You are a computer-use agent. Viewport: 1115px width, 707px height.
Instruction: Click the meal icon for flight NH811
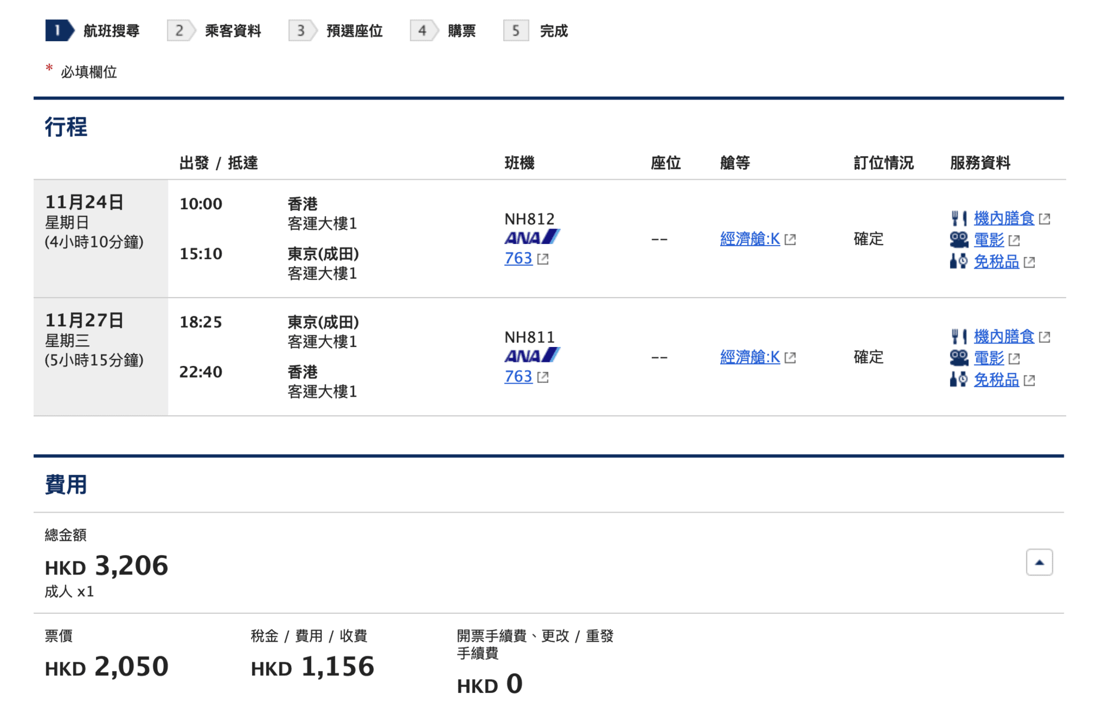tap(959, 336)
